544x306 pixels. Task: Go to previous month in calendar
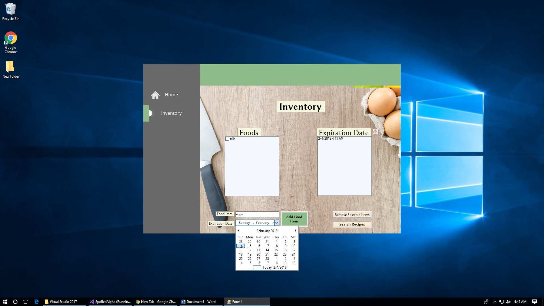pyautogui.click(x=238, y=231)
